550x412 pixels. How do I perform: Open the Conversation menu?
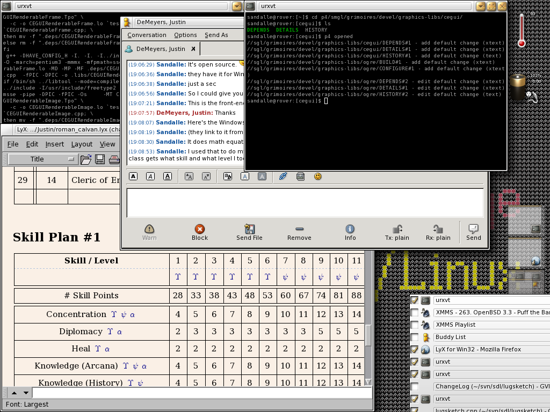coord(147,35)
